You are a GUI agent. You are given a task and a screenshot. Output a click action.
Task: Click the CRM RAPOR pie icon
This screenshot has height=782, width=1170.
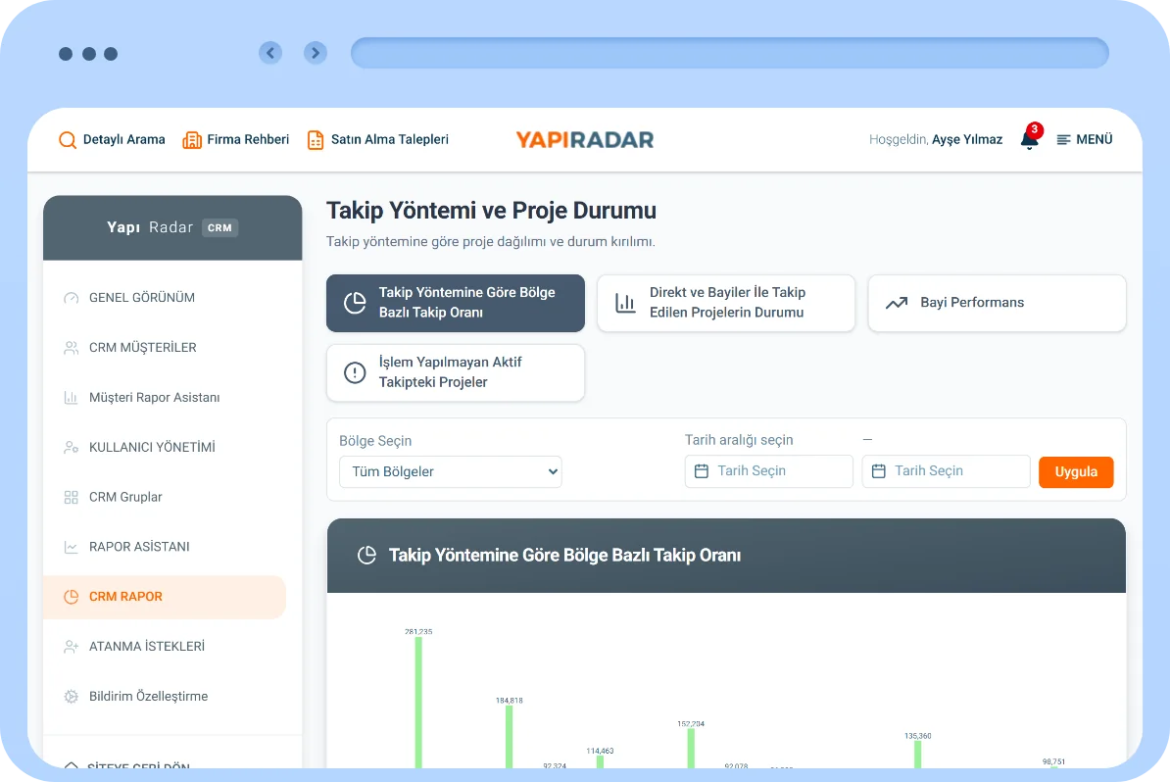pyautogui.click(x=71, y=597)
